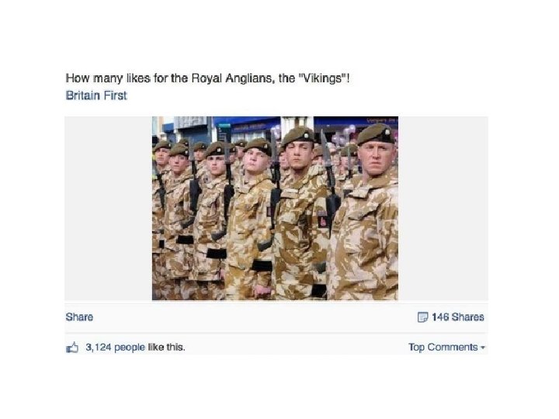Click the word "Vikings" in the caption
The height and width of the screenshot is (419, 559).
[x=325, y=78]
